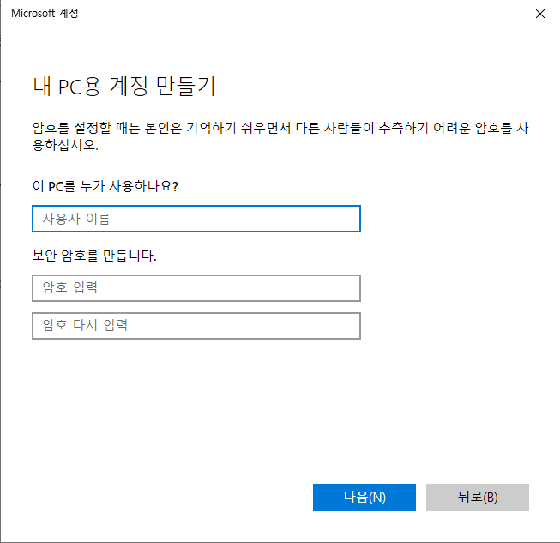
Task: Click the password advice paragraph starting 암호를 설정할 때는
Action: [280, 136]
